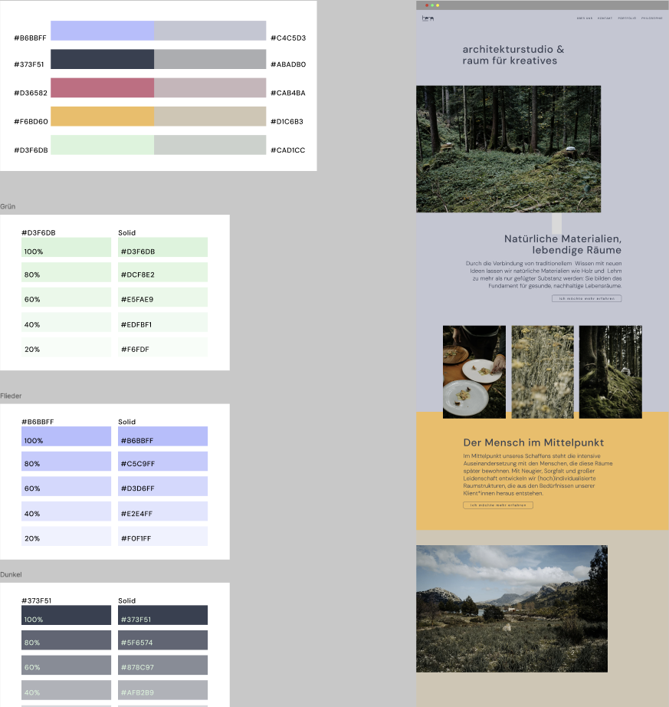The width and height of the screenshot is (669, 707).
Task: Click the solid #878C97 swatch
Action: point(163,665)
